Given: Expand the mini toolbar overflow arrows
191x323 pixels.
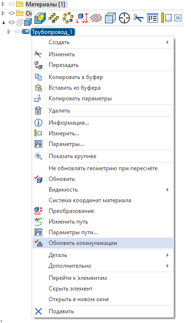Looking at the screenshot, I should [x=177, y=18].
